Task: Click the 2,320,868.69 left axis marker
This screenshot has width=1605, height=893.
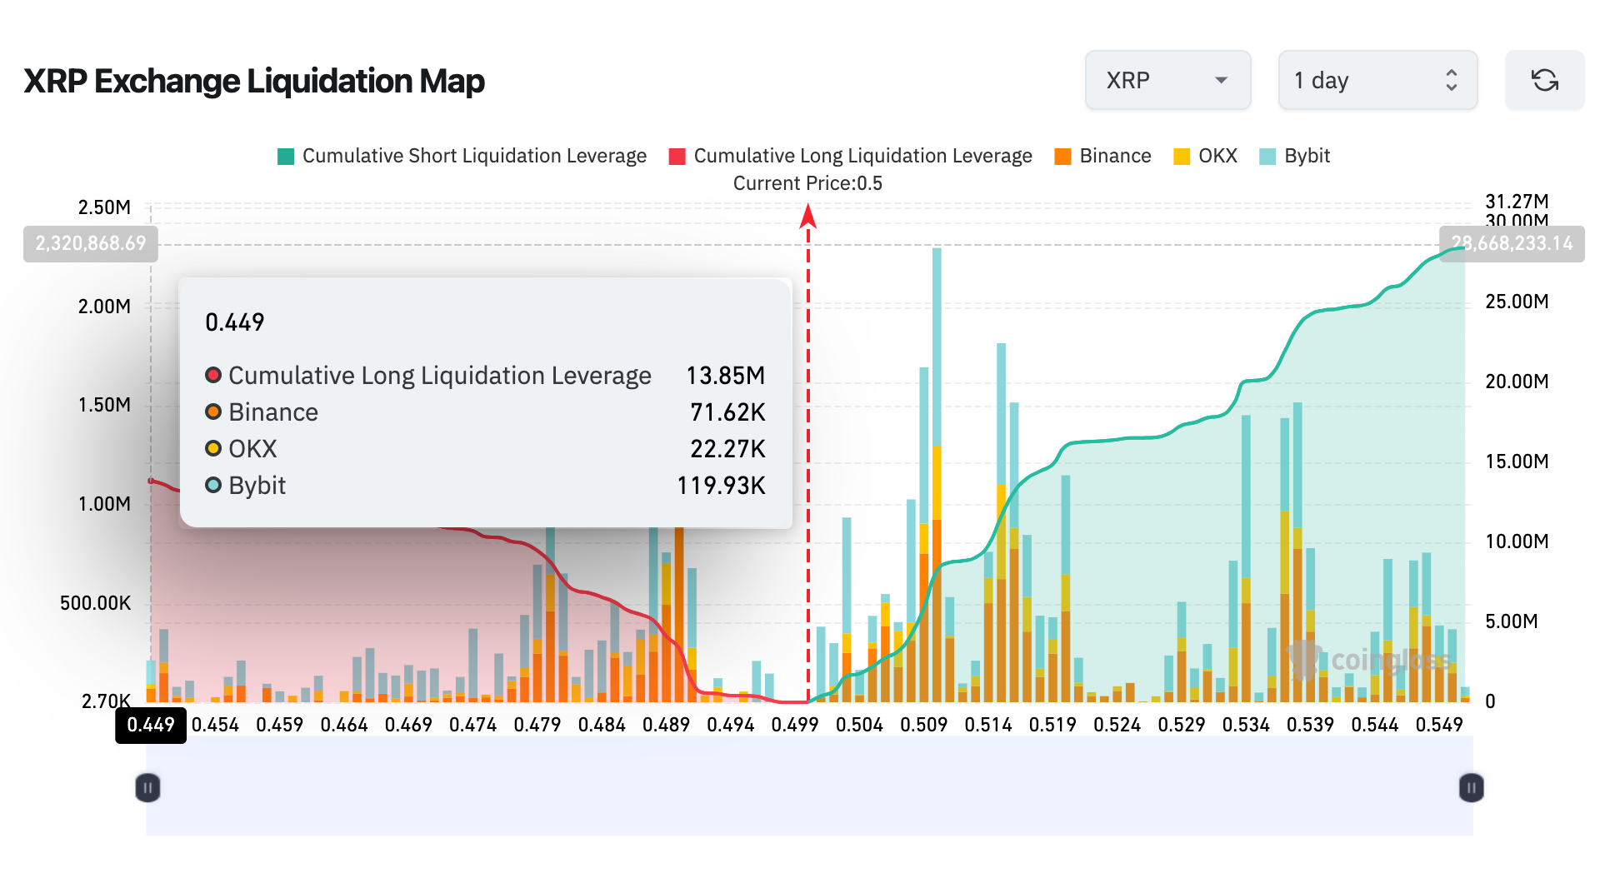Action: pos(91,243)
